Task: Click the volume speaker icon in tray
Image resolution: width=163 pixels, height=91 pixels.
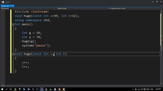Action: click(142, 89)
